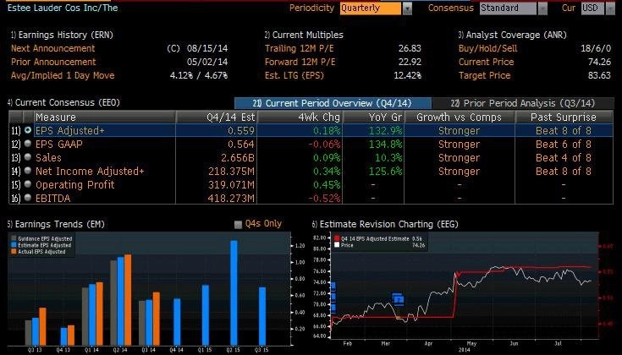Toggle the Q4s Only checkbox
622x355 pixels.
click(x=238, y=225)
